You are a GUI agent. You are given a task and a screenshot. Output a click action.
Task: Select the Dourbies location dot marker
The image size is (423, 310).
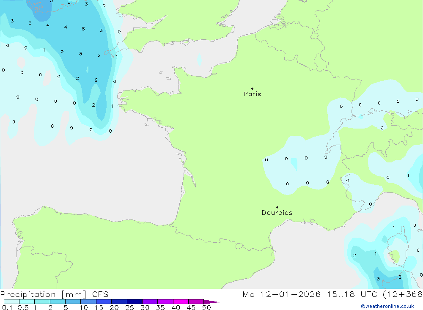pos(277,207)
